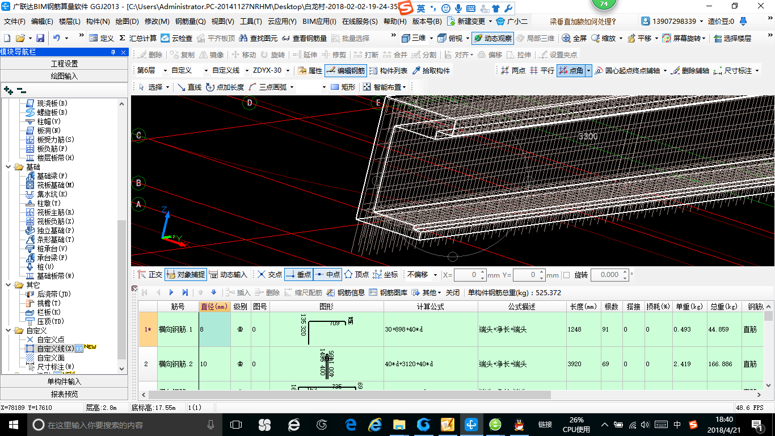Select 自定义线(X) in the tree
The height and width of the screenshot is (436, 775).
pyautogui.click(x=56, y=349)
